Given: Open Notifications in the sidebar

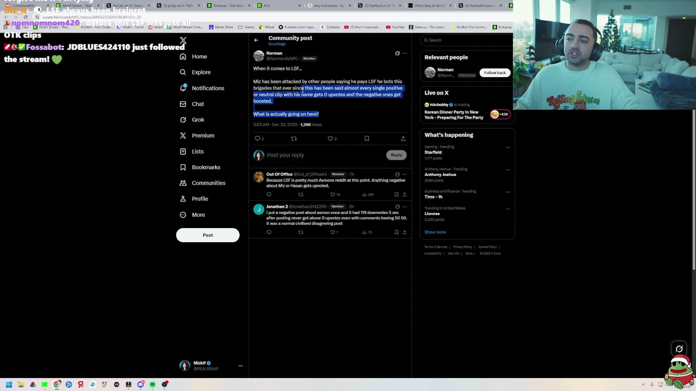Looking at the screenshot, I should coord(202,88).
